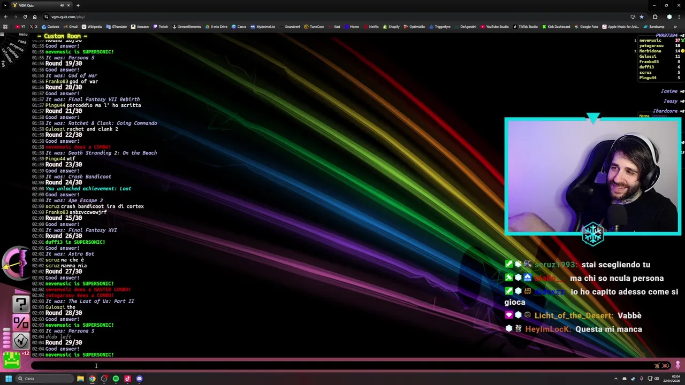
Task: Click the sound wave settings button
Action: (21, 341)
